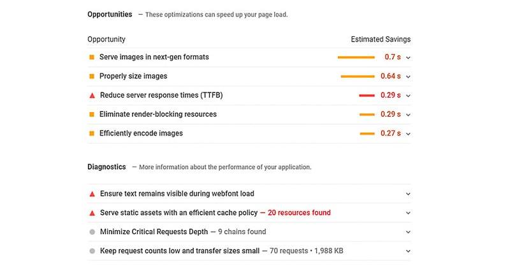
Task: Expand Efficiently encode images chevron
Action: (x=408, y=134)
